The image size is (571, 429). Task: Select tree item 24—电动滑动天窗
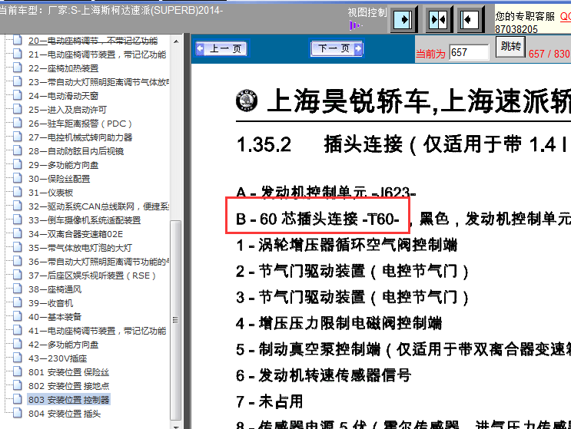tap(64, 96)
